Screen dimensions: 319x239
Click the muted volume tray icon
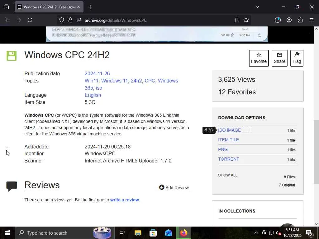tap(279, 233)
